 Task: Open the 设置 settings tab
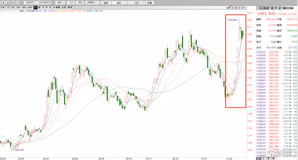[x=64, y=7]
